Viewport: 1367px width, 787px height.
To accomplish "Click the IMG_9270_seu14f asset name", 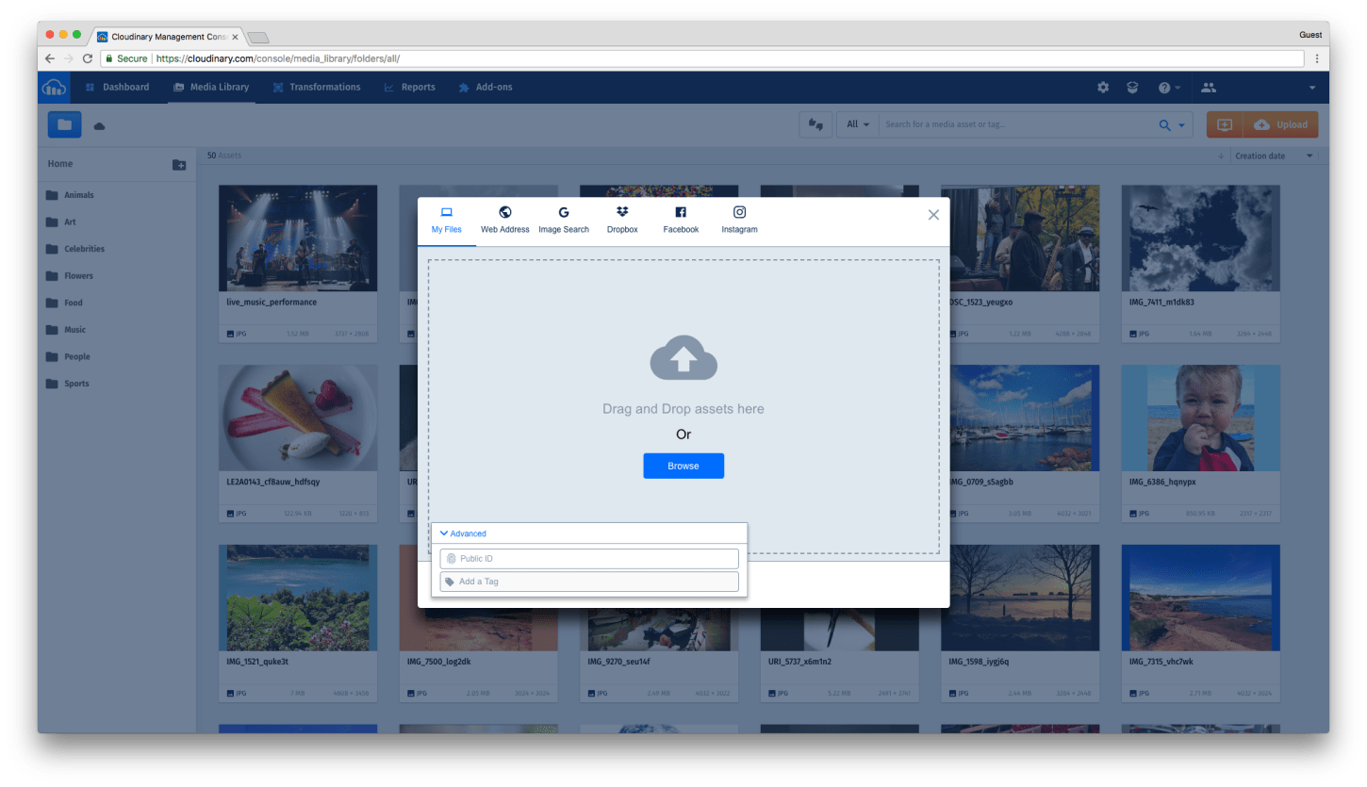I will 619,662.
